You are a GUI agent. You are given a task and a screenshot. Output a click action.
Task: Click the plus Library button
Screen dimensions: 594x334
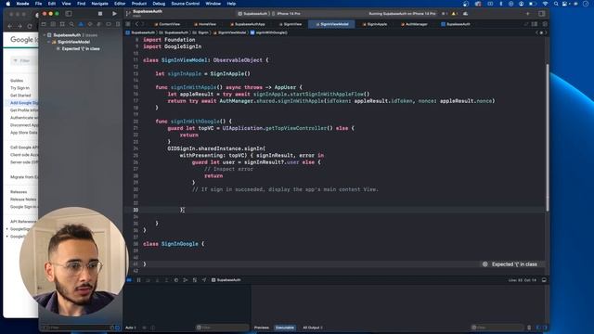[528, 14]
